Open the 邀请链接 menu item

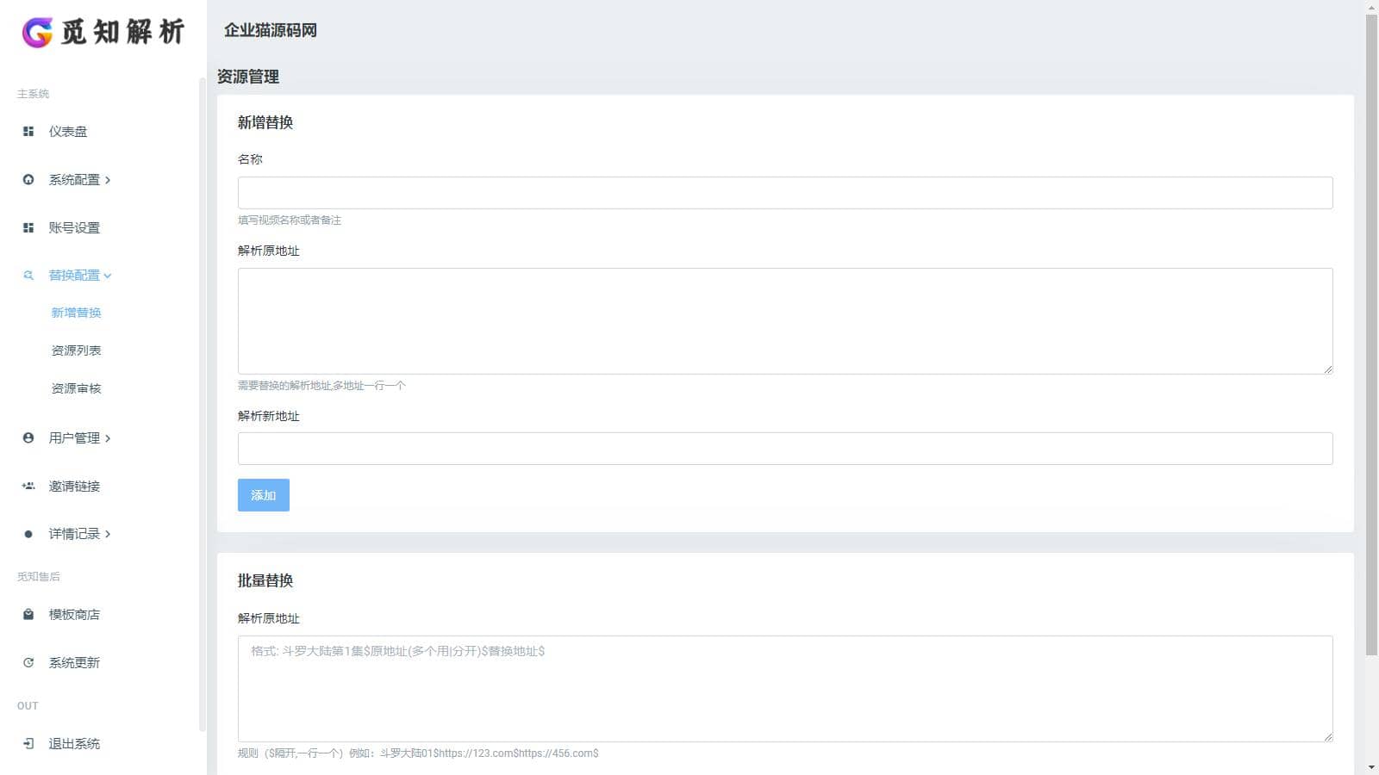tap(74, 487)
